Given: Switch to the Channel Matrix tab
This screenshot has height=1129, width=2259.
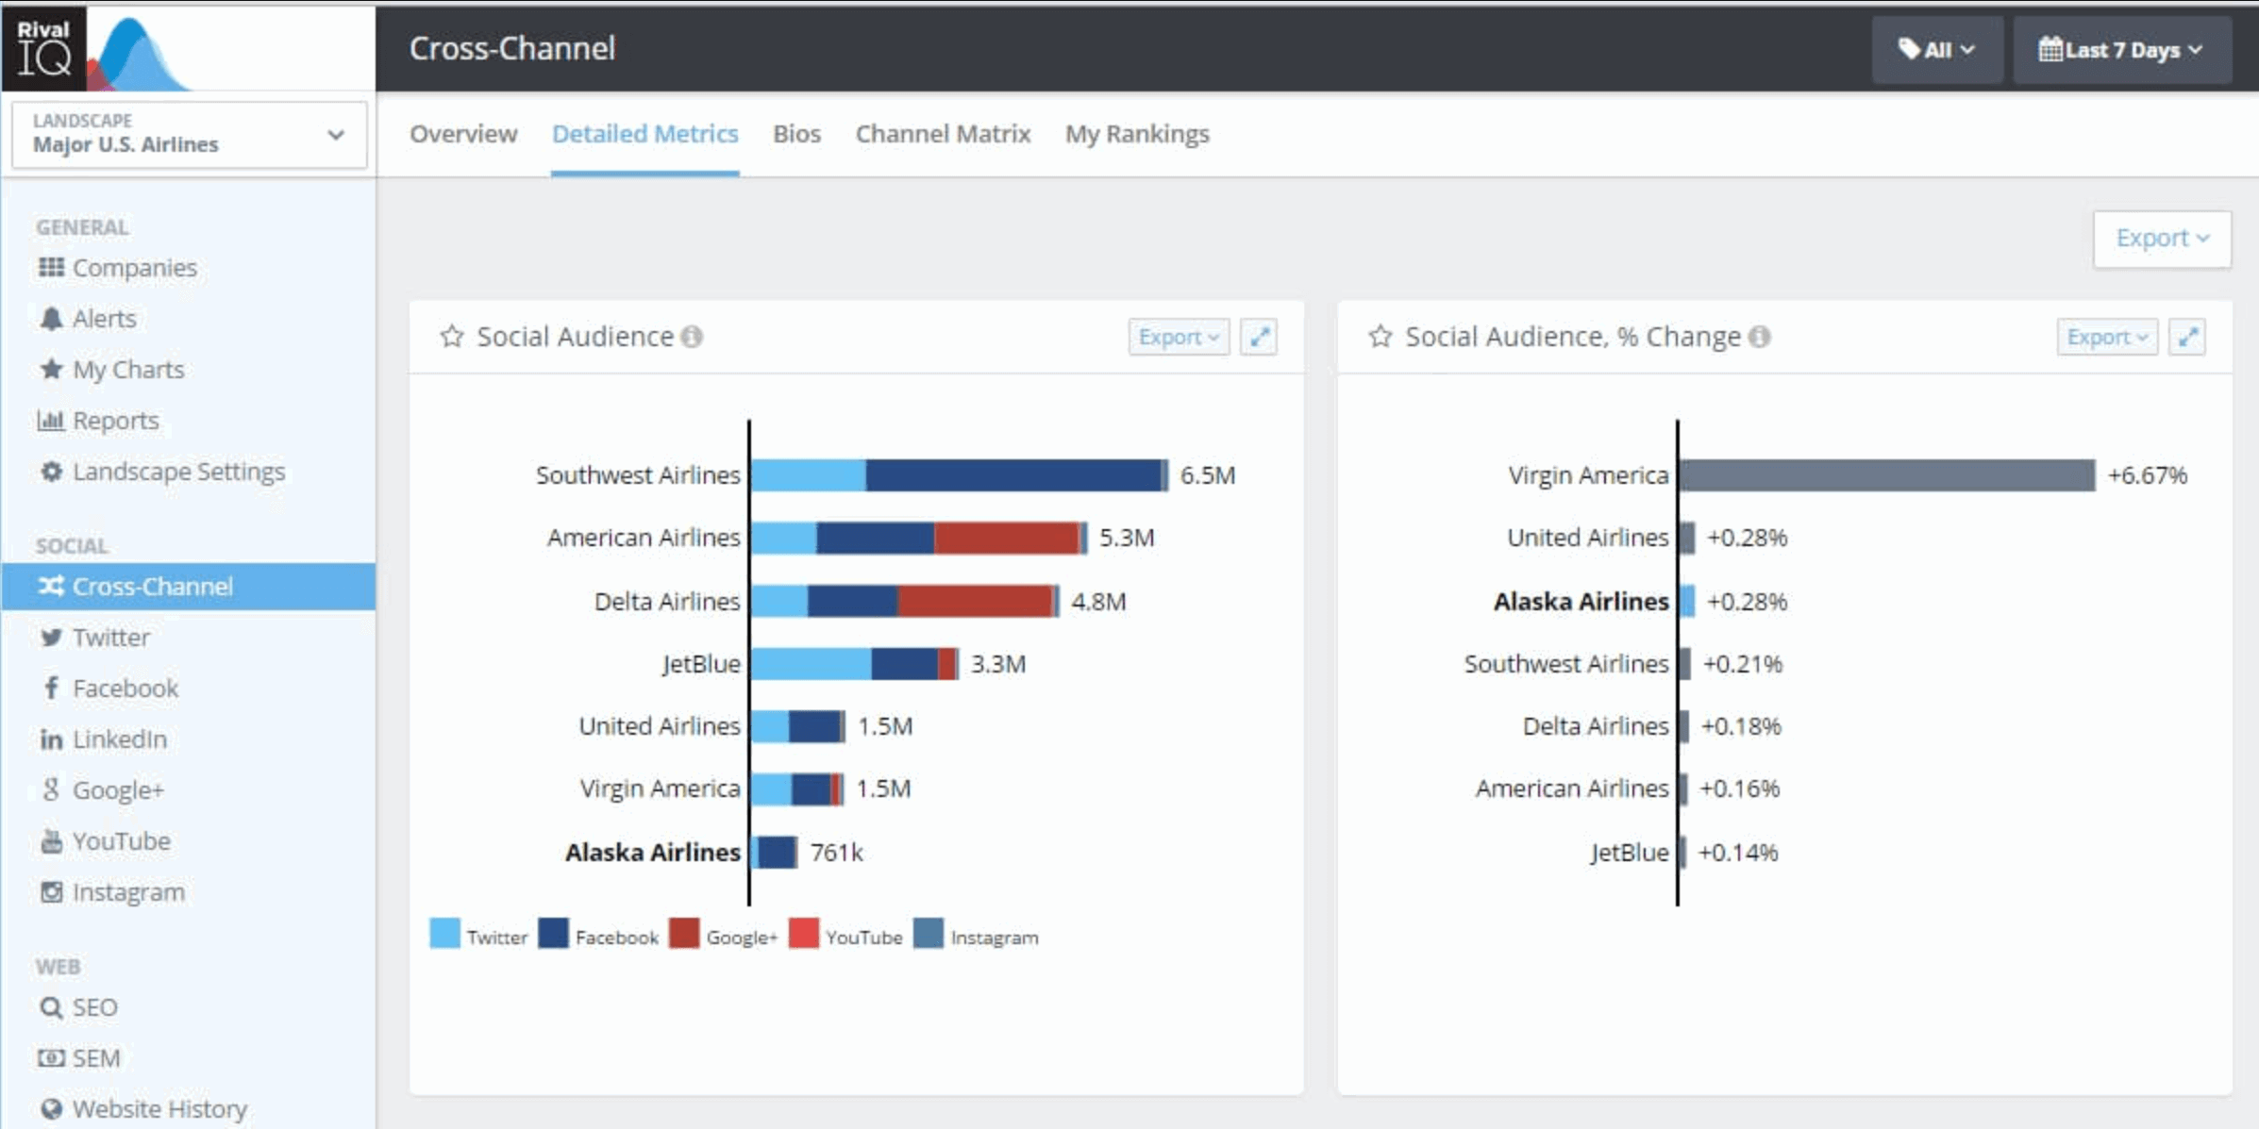Looking at the screenshot, I should [942, 134].
